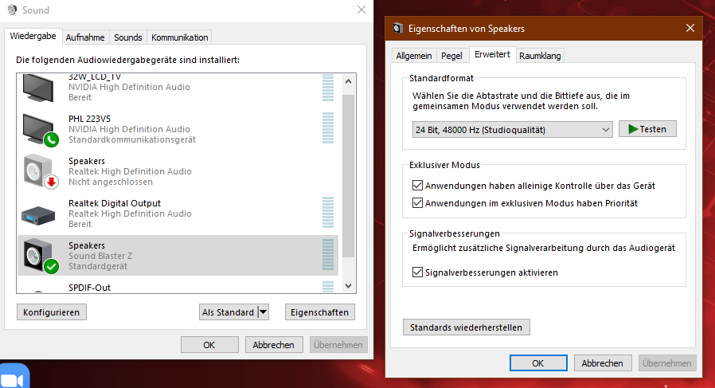Switch to the Wiedergabe tab

[x=33, y=36]
